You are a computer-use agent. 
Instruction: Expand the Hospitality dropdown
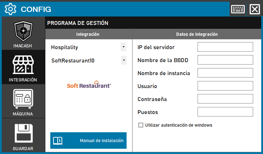[x=123, y=47]
